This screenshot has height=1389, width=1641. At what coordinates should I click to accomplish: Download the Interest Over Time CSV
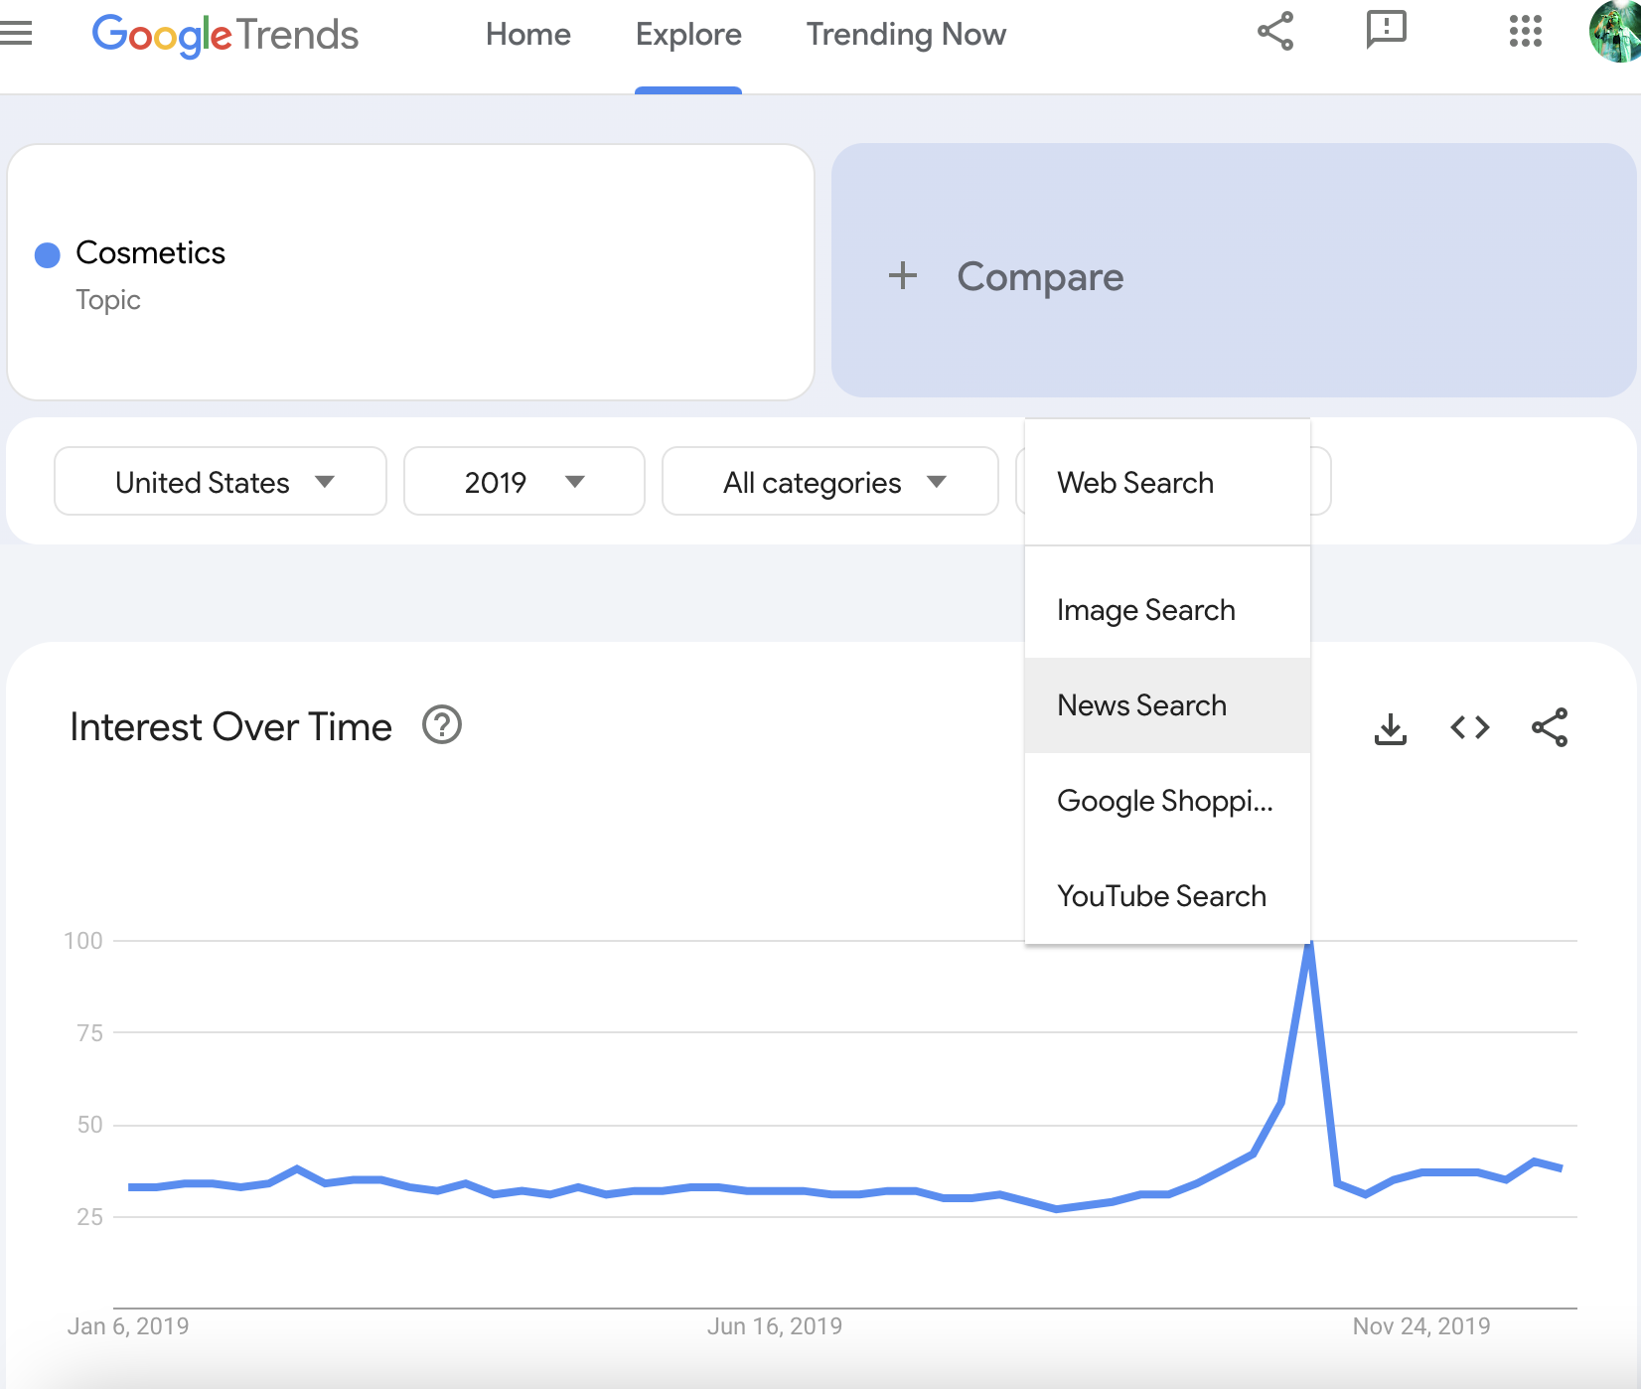tap(1391, 728)
